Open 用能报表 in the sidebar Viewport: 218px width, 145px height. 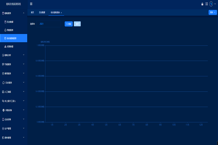[11, 30]
